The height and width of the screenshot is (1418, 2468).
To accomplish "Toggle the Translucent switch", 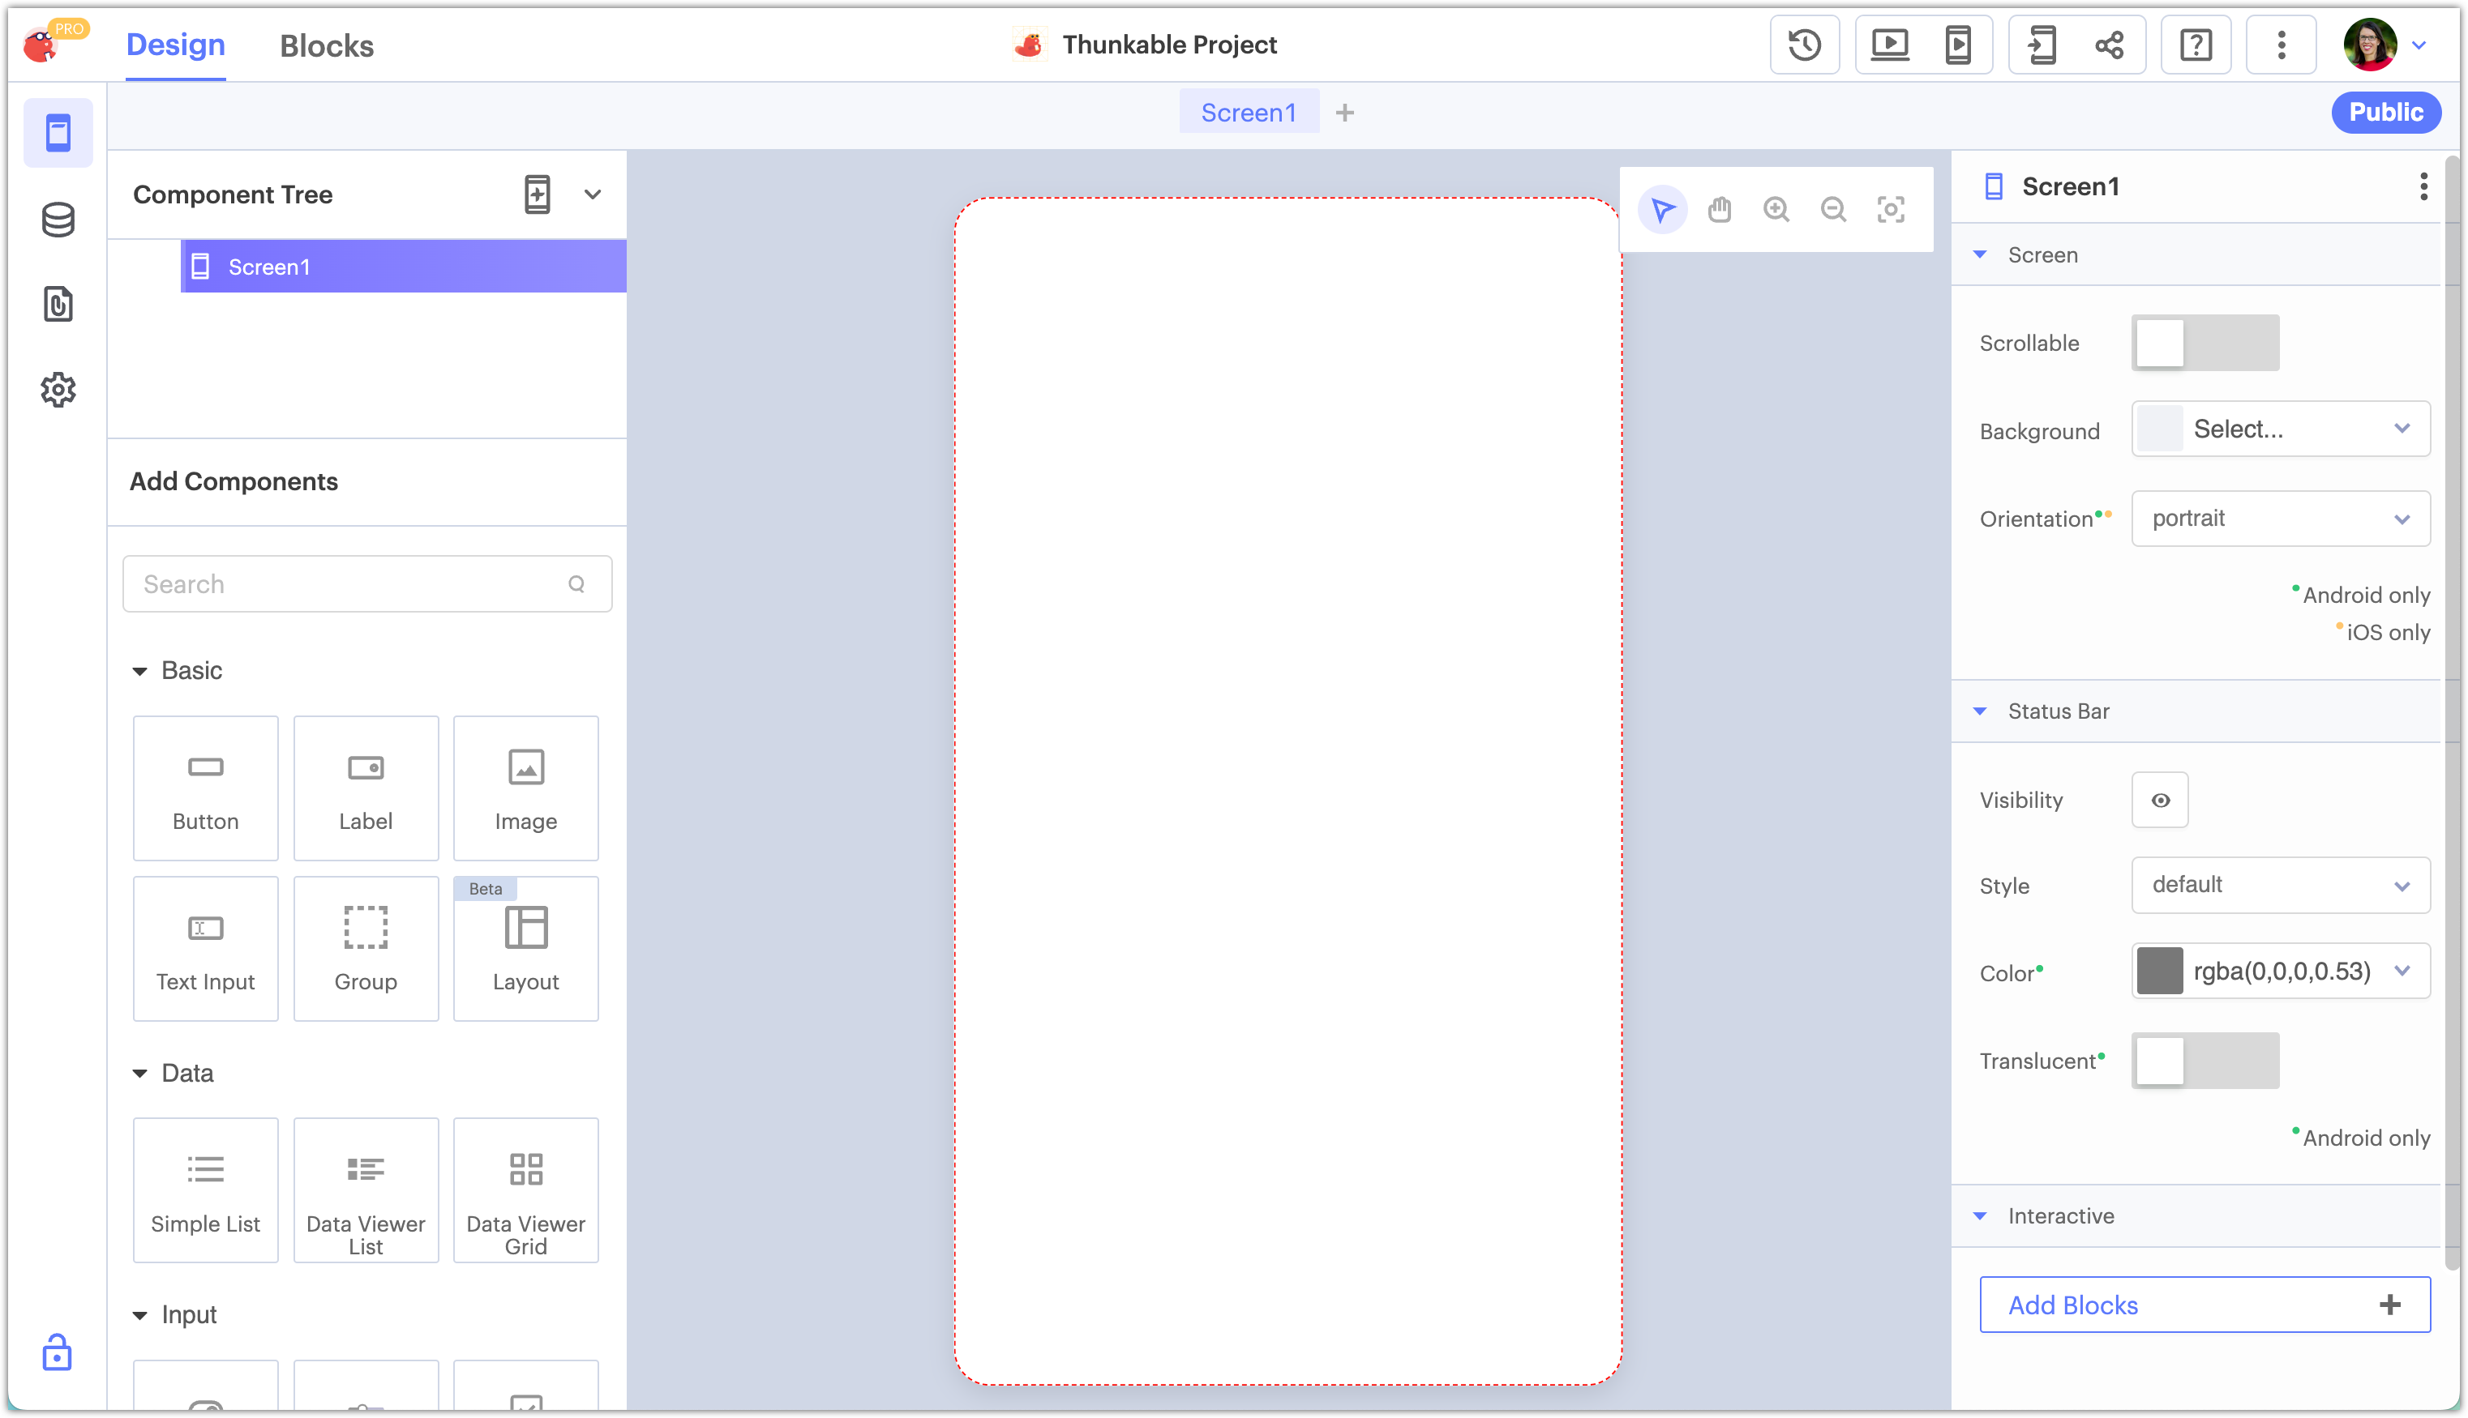I will point(2205,1061).
